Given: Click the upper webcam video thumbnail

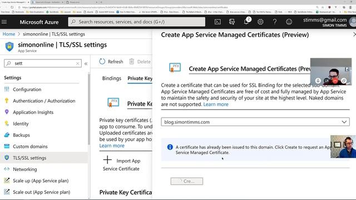Looking at the screenshot, I should coord(331,72).
